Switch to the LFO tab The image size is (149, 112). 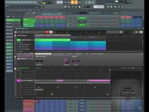pyautogui.click(x=87, y=54)
